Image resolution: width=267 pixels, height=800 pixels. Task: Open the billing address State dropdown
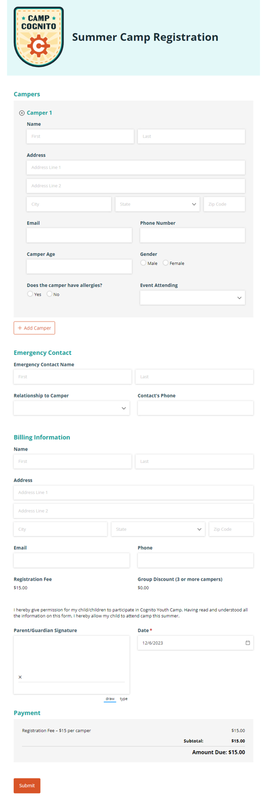tap(158, 529)
